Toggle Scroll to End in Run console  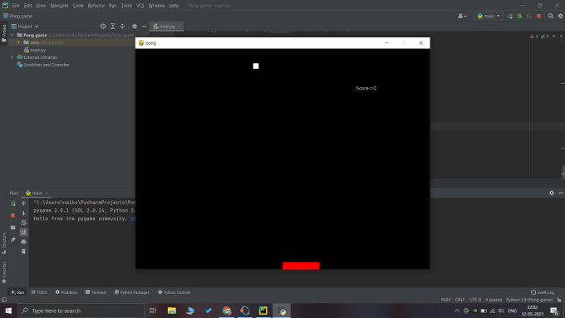click(23, 232)
